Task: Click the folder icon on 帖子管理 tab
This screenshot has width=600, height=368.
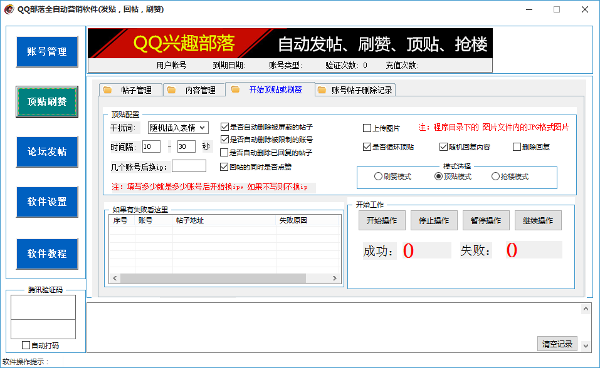Action: click(107, 89)
